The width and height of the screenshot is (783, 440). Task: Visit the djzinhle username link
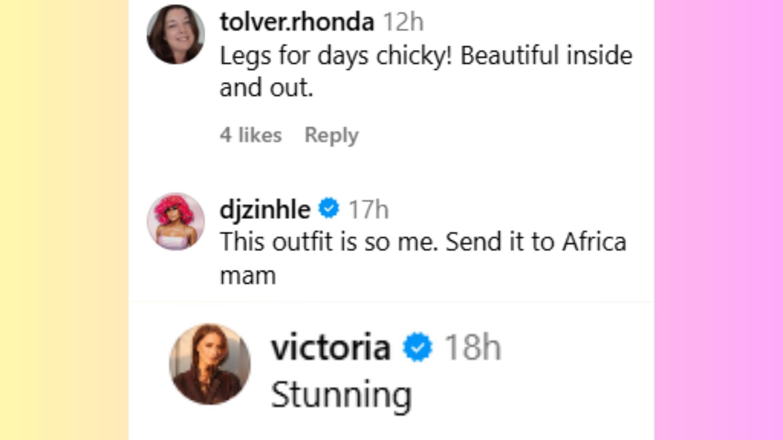pos(265,209)
